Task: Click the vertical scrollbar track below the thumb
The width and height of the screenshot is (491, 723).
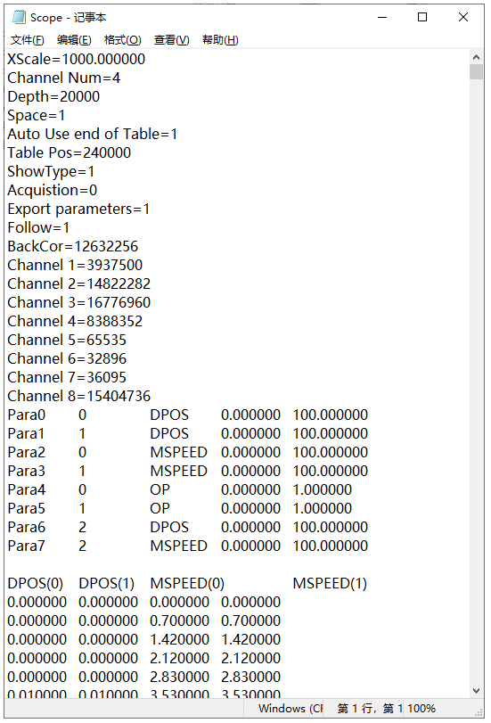Action: coord(476,382)
